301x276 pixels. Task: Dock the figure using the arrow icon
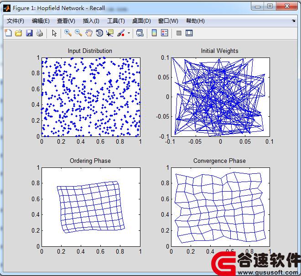click(x=294, y=21)
